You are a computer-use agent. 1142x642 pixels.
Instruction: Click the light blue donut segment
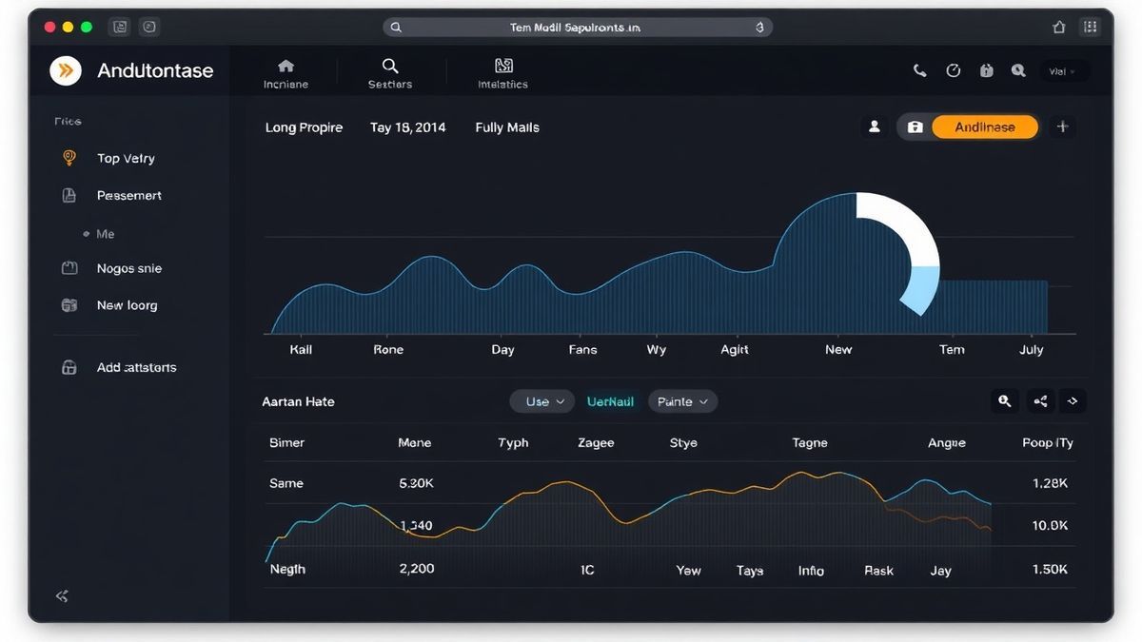921,290
